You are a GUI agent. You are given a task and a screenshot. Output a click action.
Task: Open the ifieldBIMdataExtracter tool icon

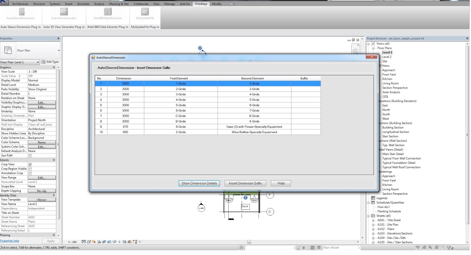tap(108, 11)
